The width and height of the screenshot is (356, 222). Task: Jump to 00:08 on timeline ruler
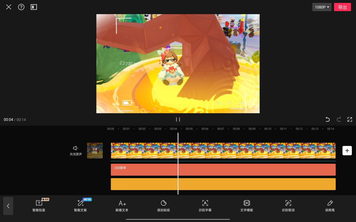coord(236,129)
